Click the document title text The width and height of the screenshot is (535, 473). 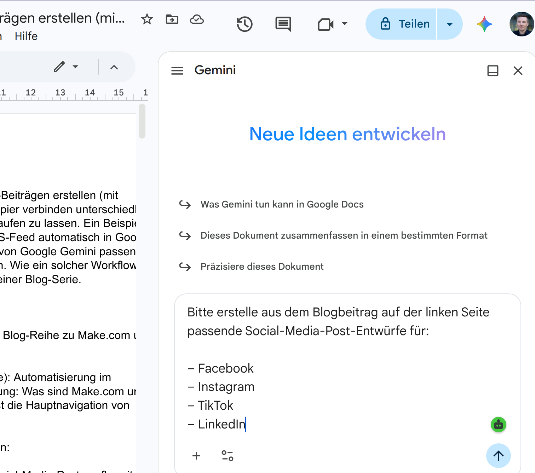click(62, 18)
